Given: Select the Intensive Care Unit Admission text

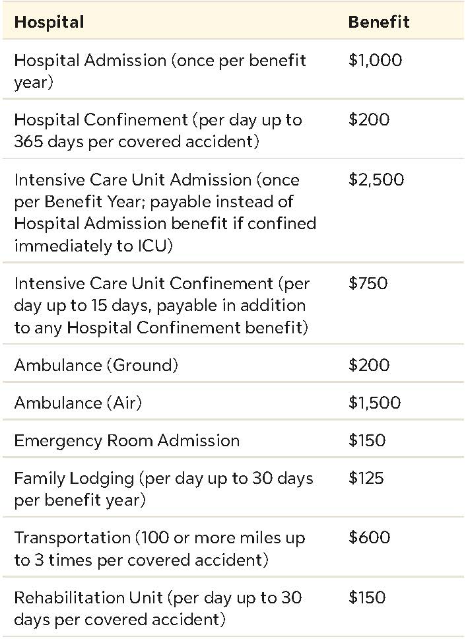Looking at the screenshot, I should pyautogui.click(x=164, y=212).
